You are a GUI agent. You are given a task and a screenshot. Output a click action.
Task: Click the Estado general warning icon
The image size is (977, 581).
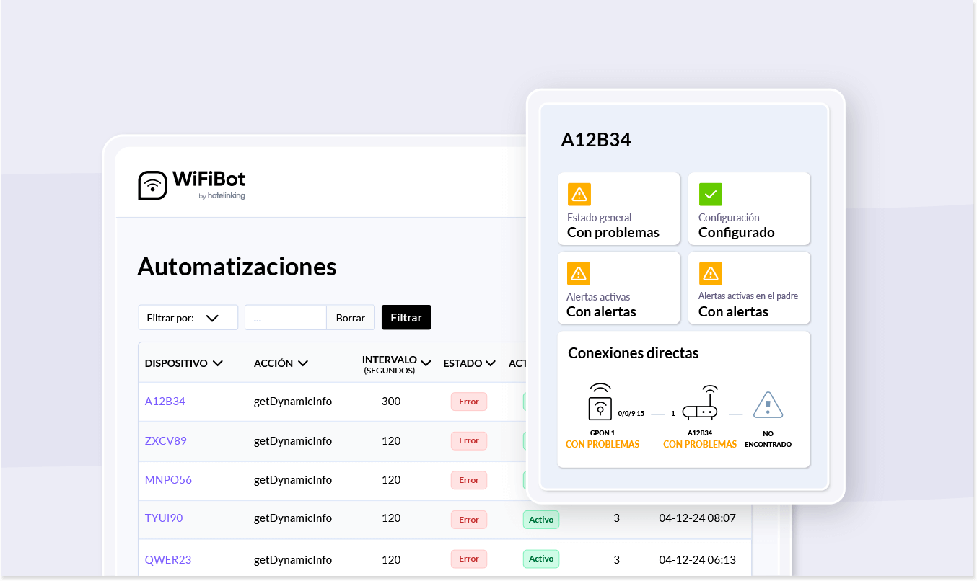click(579, 194)
